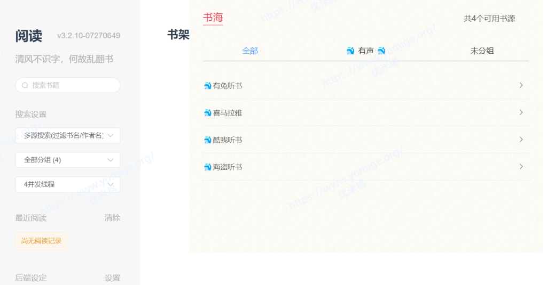Screen dimensions: 547x285
Task: Click the icon beside 喜马拉雅
Action: click(208, 113)
